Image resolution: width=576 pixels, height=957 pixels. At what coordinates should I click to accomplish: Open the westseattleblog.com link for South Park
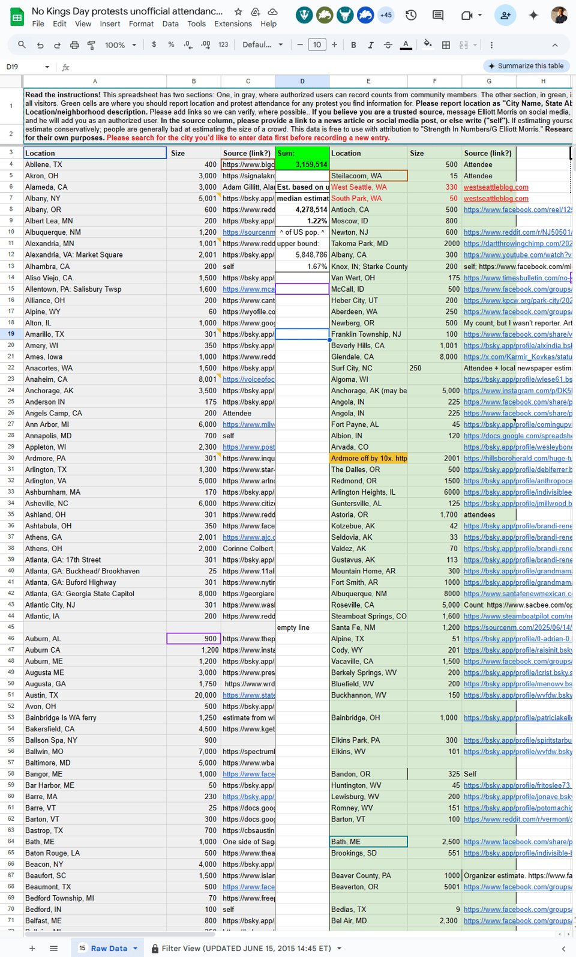coord(496,199)
